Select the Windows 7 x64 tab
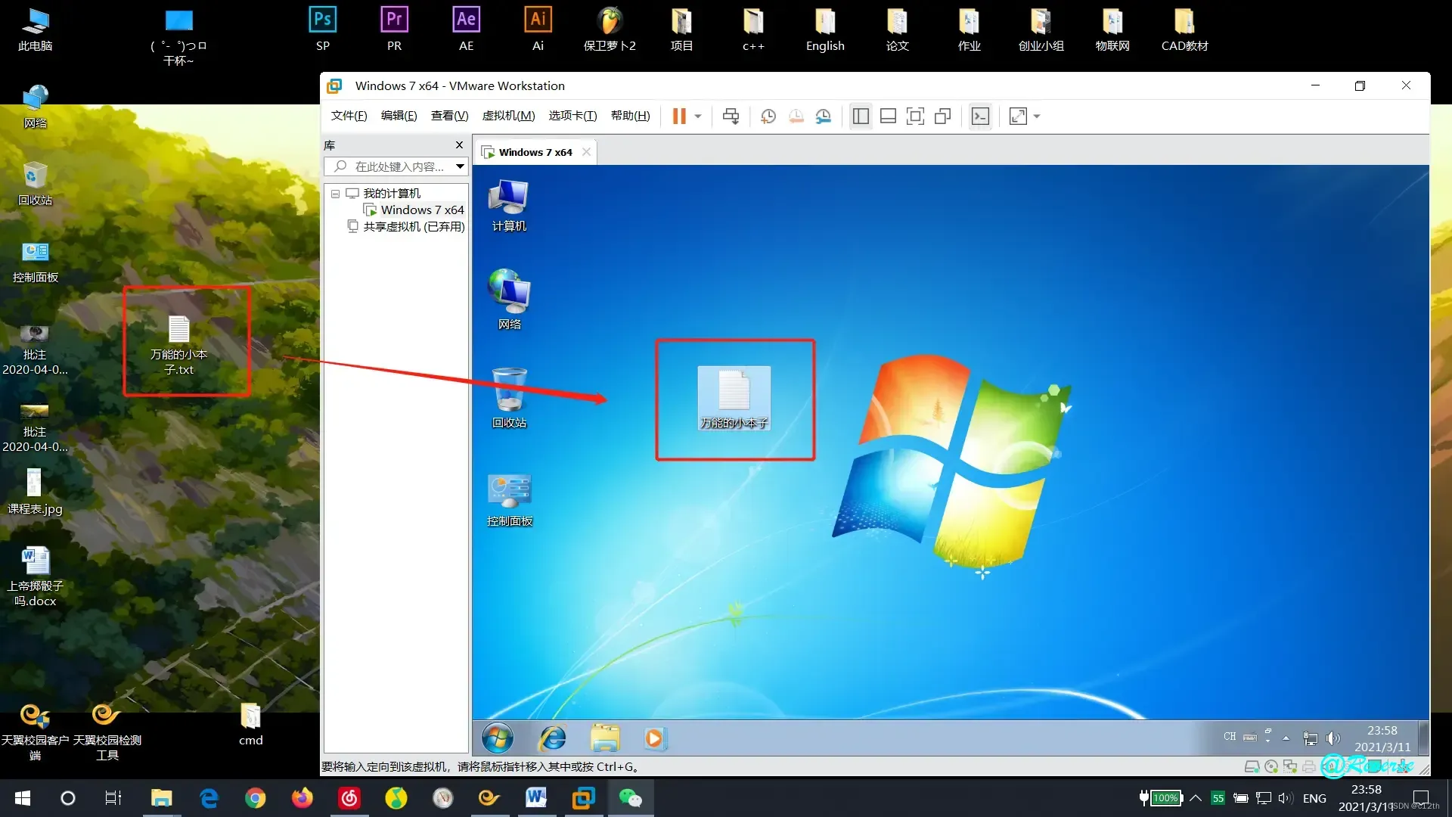The width and height of the screenshot is (1452, 817). click(x=535, y=152)
